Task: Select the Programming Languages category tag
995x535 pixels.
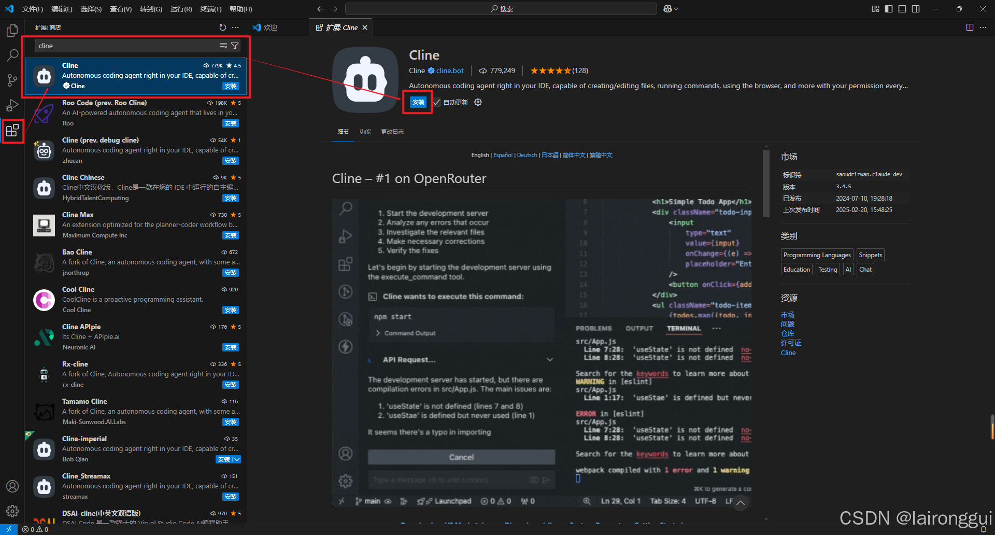Action: point(817,255)
